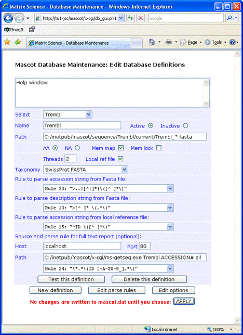
Task: Select the Inactive radio button
Action: point(185,126)
